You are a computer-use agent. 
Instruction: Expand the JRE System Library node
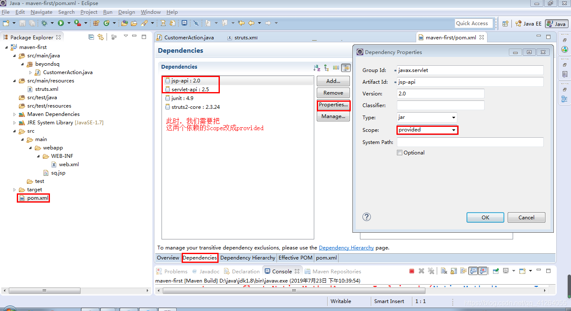point(14,123)
